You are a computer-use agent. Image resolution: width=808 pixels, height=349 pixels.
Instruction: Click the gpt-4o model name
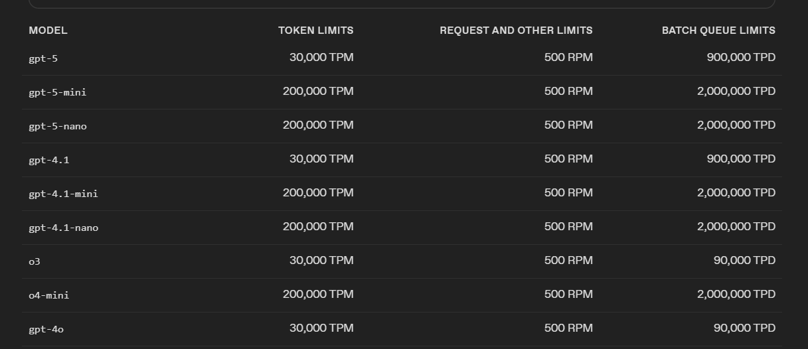point(46,329)
